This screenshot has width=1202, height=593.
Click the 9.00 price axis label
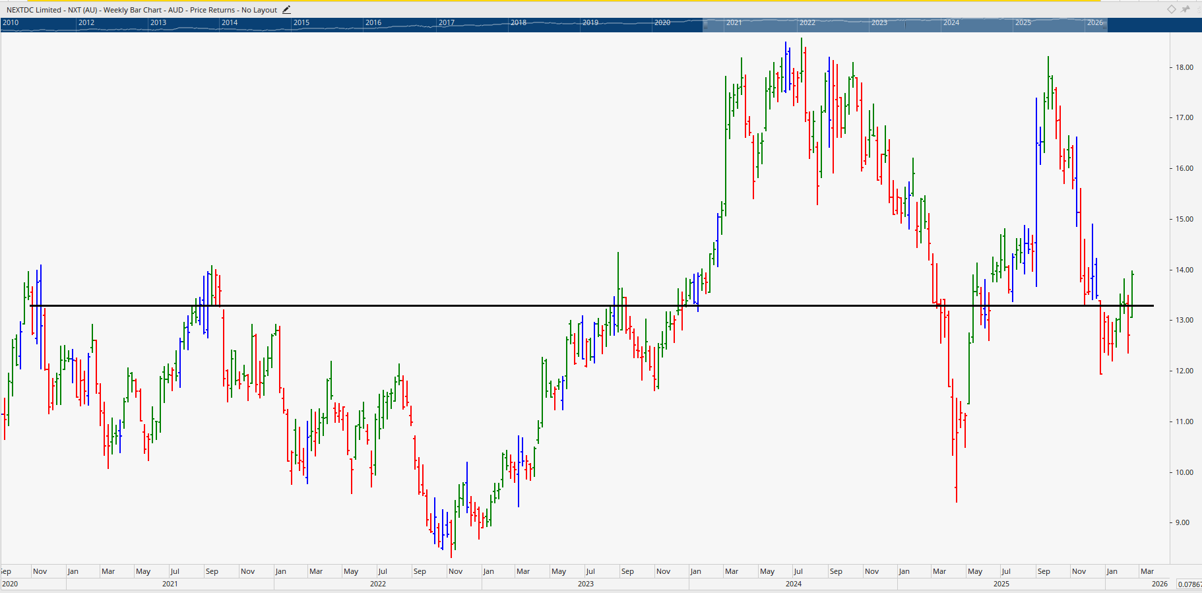pos(1182,522)
